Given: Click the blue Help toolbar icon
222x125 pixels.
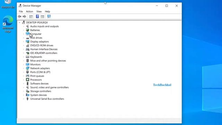Looking at the screenshot, I should click(37, 16).
